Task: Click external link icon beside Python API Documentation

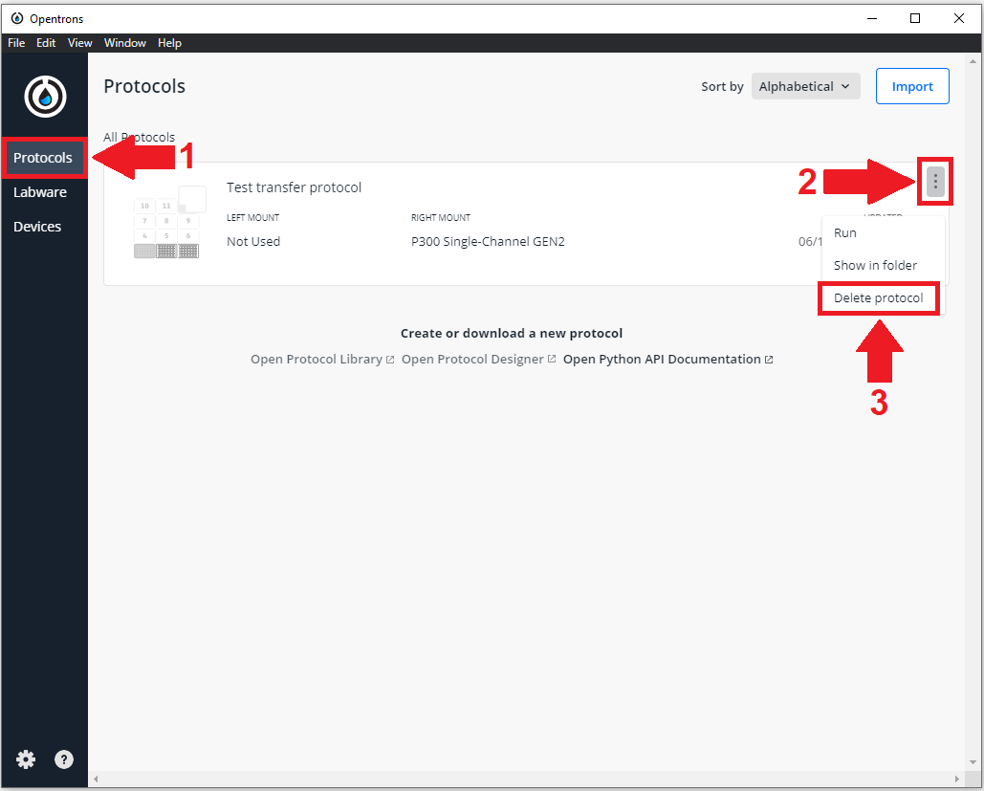Action: click(x=769, y=361)
